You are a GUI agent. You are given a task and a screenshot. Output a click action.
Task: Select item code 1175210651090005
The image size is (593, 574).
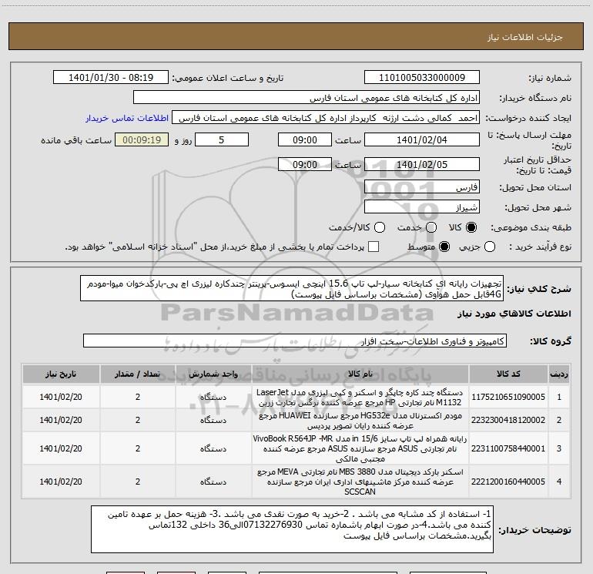click(x=508, y=397)
